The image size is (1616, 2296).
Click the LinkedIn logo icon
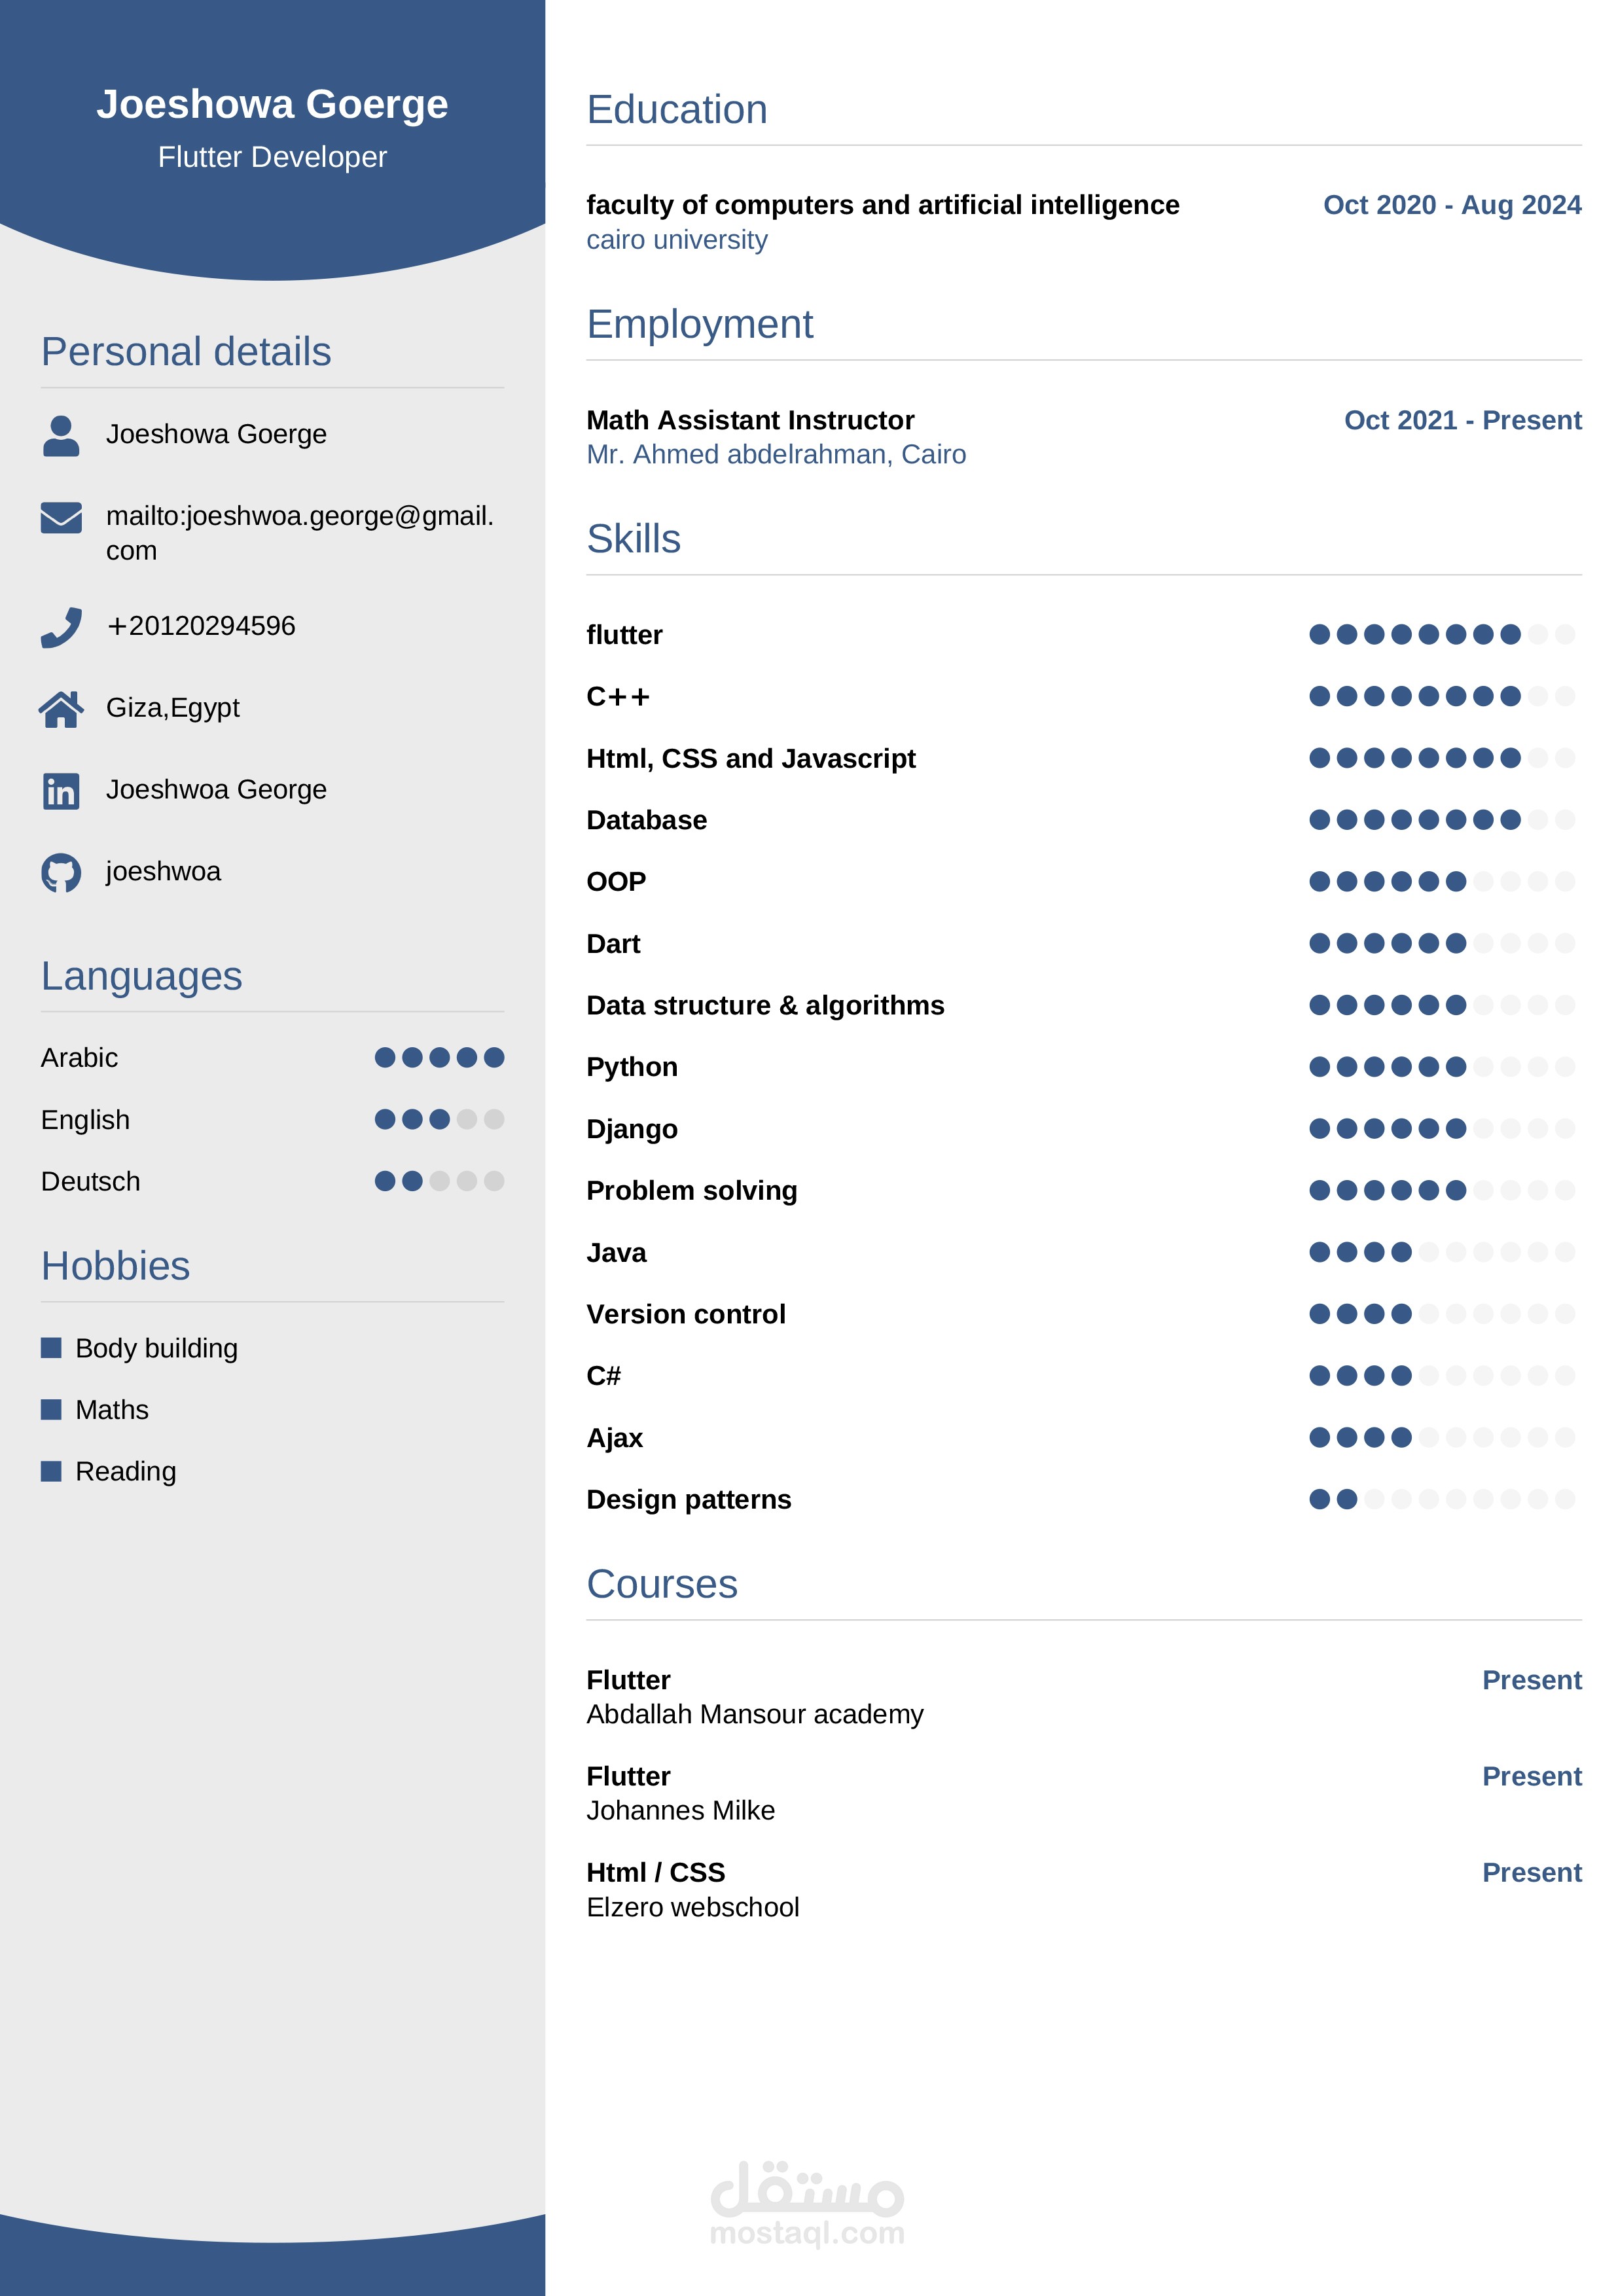click(x=61, y=791)
